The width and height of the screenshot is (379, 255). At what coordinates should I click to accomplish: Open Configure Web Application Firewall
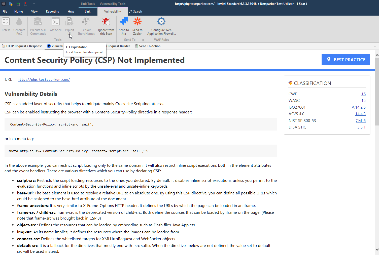(x=161, y=26)
